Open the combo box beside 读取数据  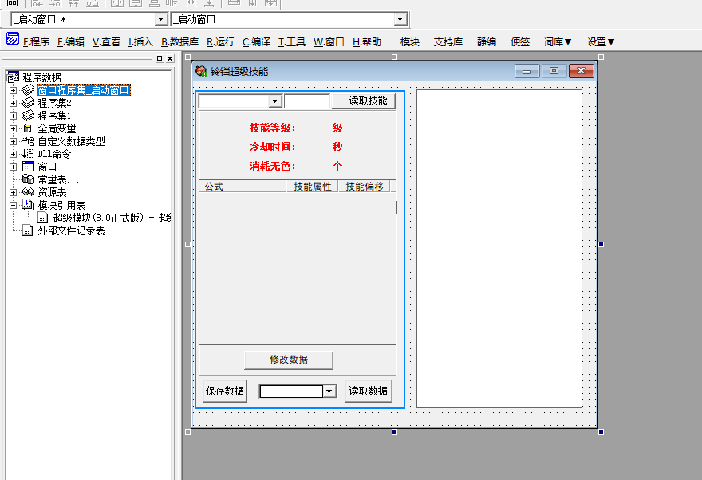329,391
